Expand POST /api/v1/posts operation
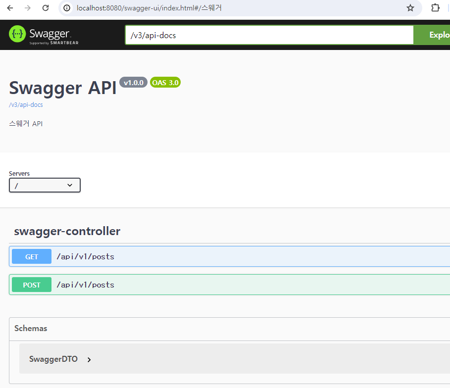 (230, 285)
